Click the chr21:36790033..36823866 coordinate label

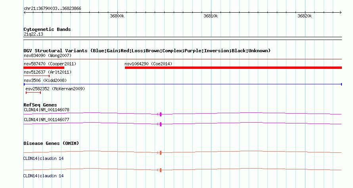coord(52,9)
